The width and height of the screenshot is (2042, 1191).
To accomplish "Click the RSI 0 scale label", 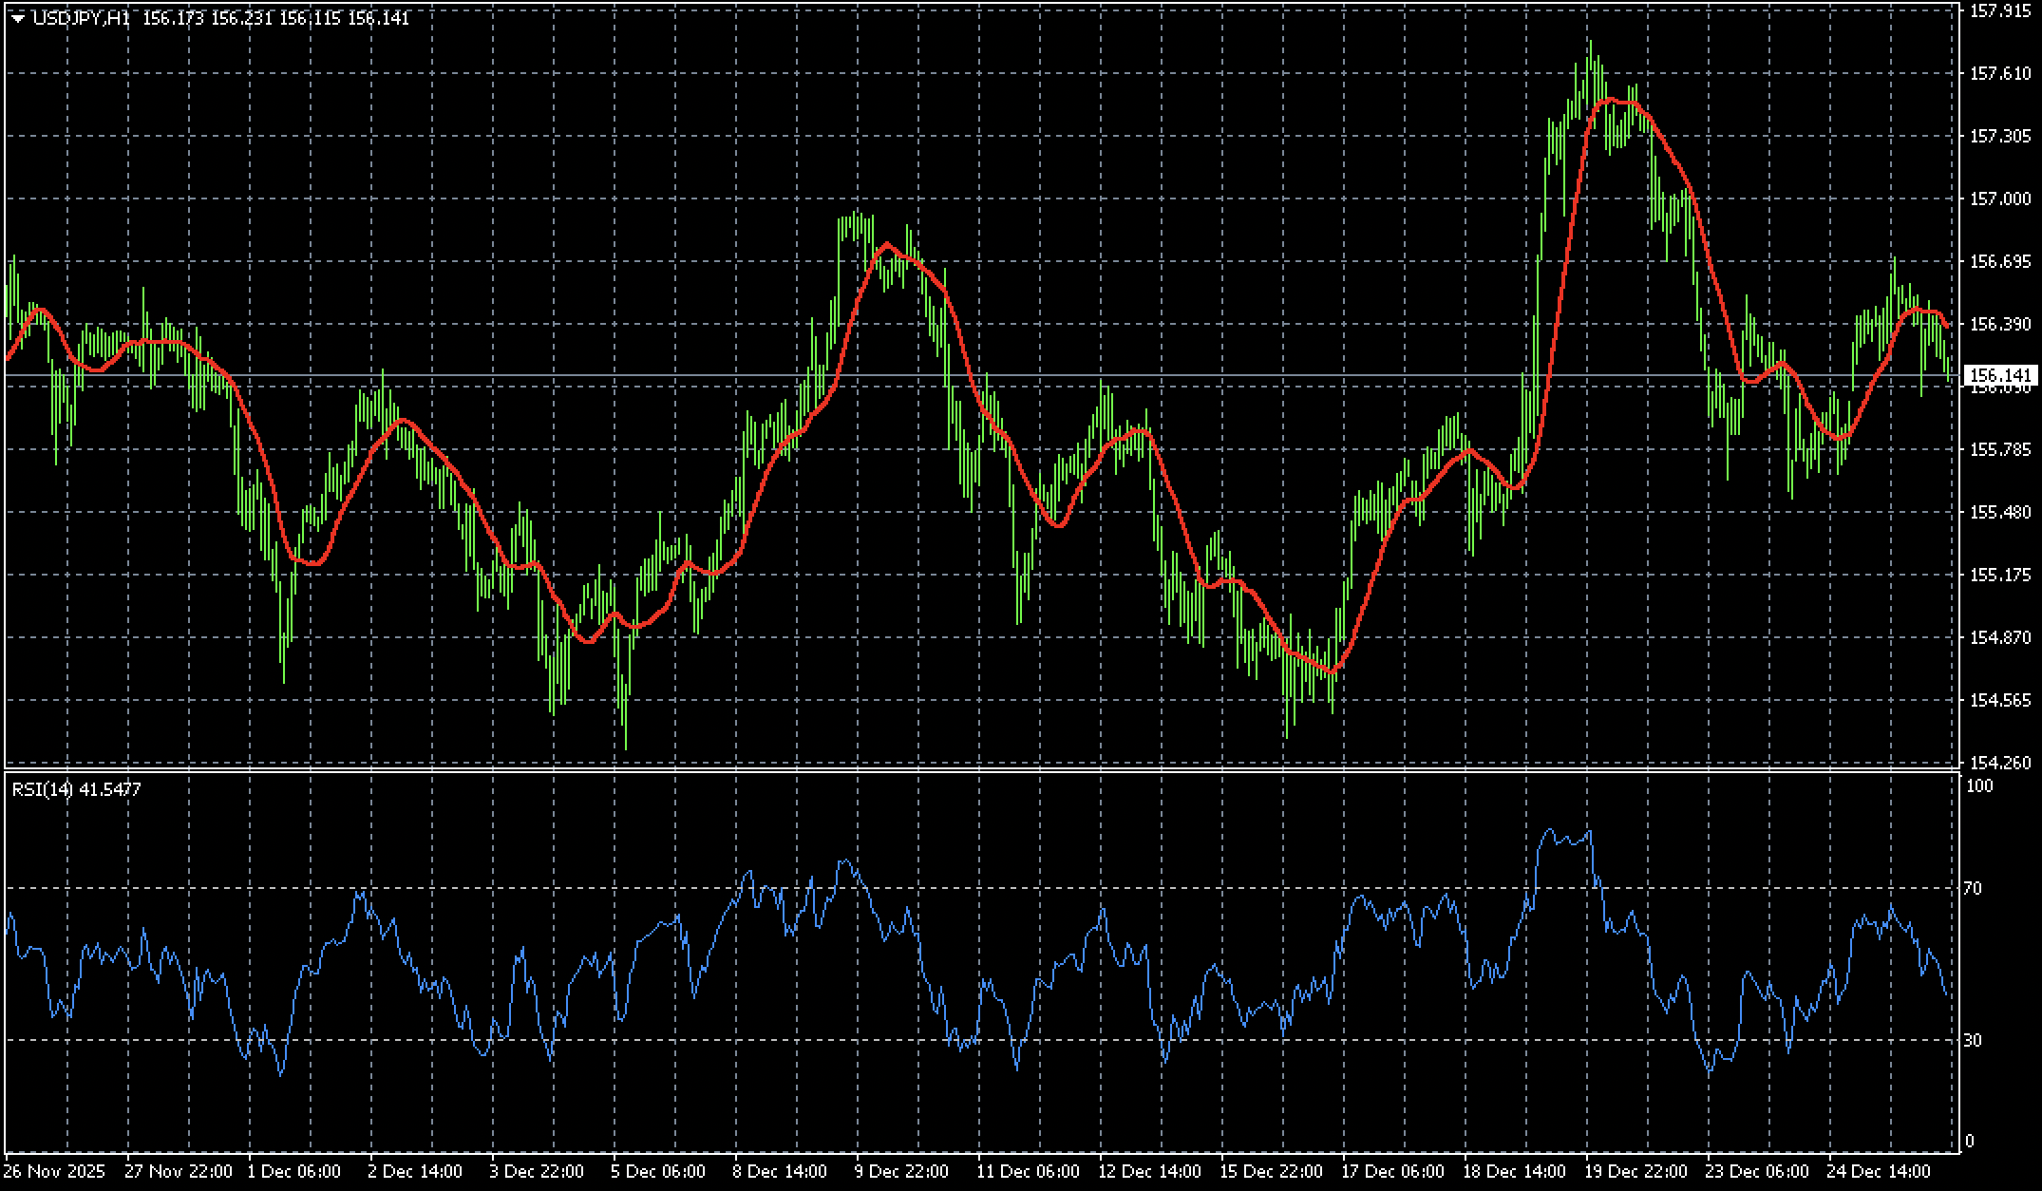I will point(1969,1141).
